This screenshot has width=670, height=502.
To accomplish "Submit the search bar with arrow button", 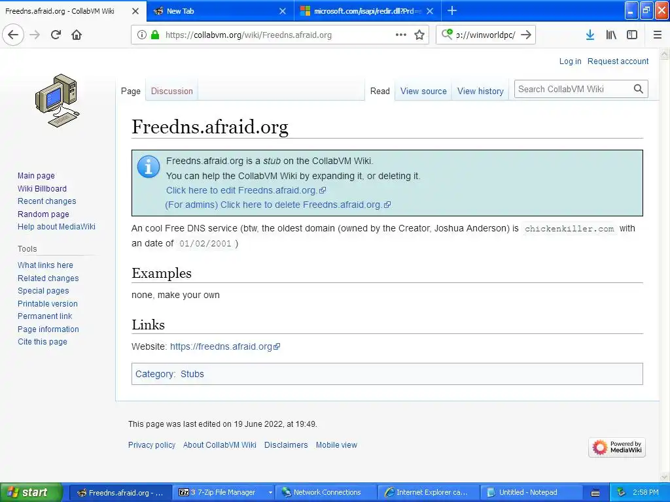I will pos(526,35).
